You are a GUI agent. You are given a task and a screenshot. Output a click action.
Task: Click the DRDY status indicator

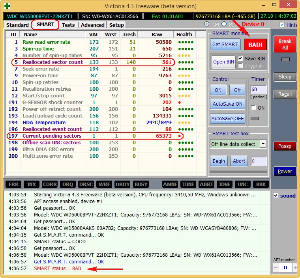pos(122,185)
